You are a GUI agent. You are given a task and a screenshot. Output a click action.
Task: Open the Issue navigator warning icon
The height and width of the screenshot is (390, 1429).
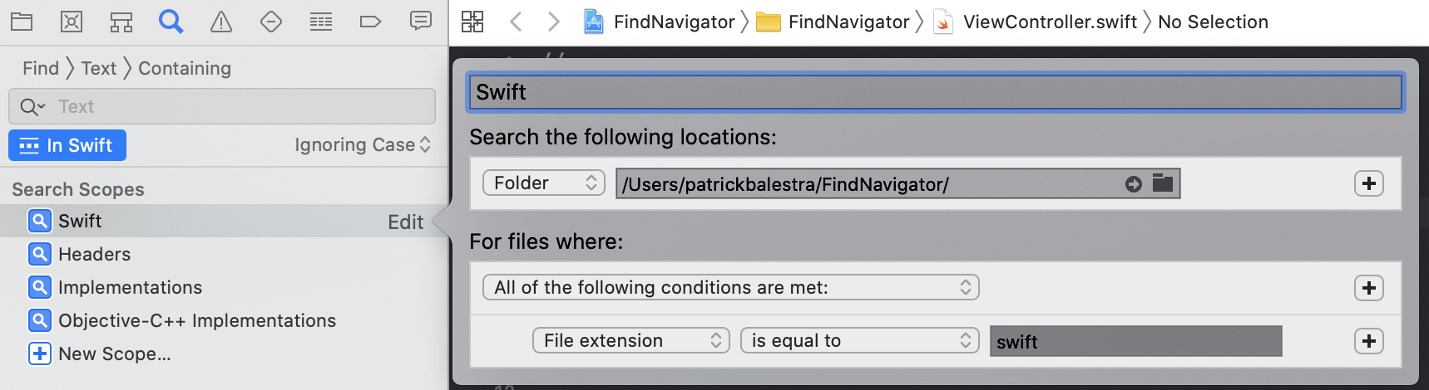221,22
